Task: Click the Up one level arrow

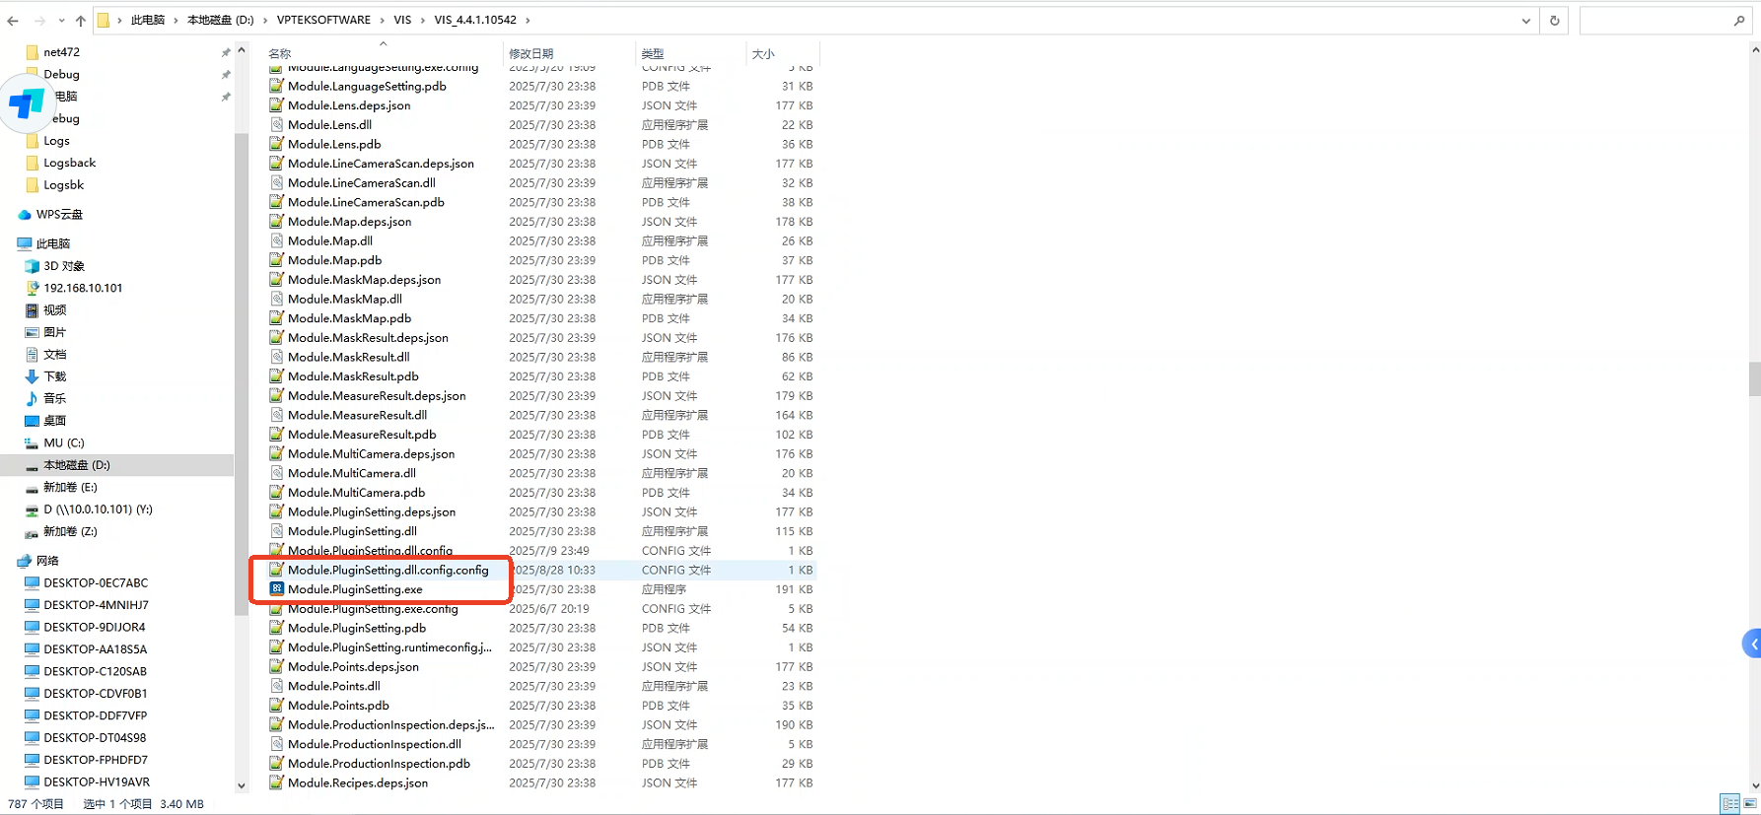Action: 81,21
